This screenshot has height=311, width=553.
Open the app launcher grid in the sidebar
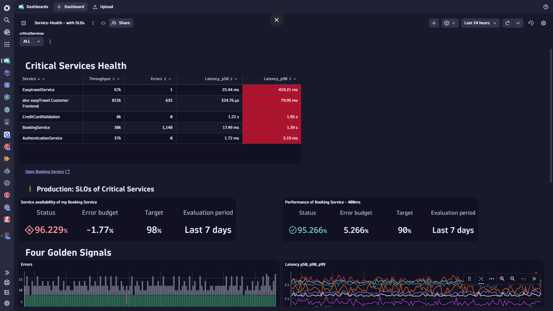click(7, 44)
